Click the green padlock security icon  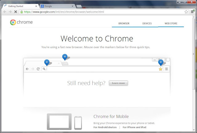(x=22, y=12)
